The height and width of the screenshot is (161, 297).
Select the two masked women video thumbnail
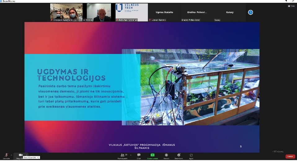[66, 12]
